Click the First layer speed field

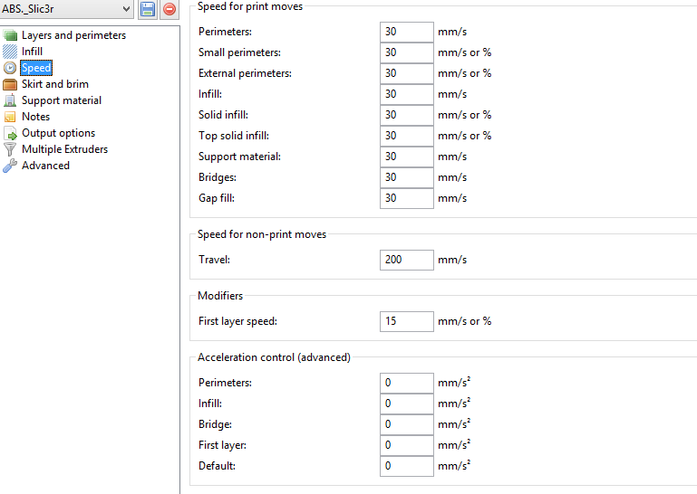pos(406,321)
